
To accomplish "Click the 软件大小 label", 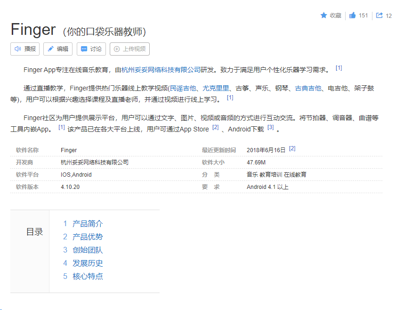I will 213,163.
